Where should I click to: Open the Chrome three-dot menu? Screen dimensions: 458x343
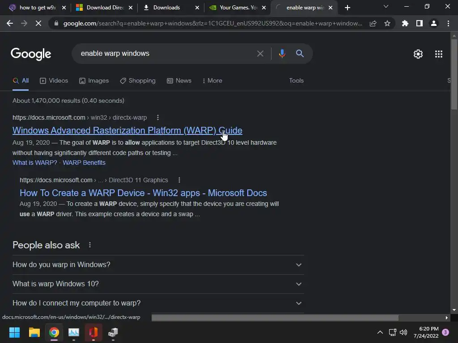click(448, 23)
